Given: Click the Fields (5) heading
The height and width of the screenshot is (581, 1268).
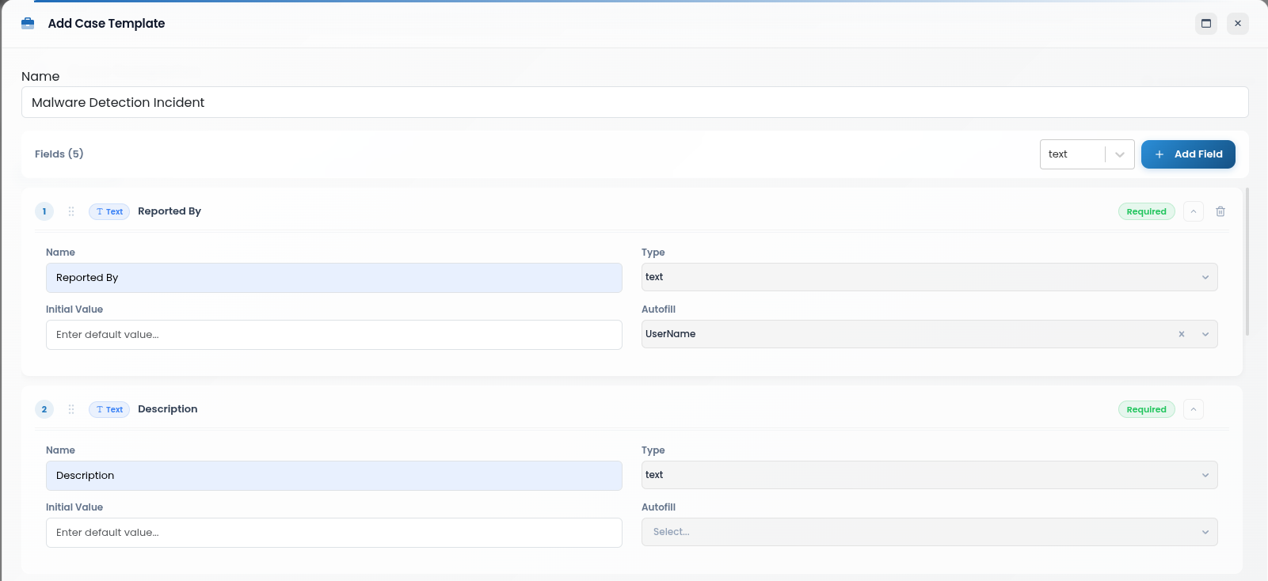Looking at the screenshot, I should pos(59,154).
